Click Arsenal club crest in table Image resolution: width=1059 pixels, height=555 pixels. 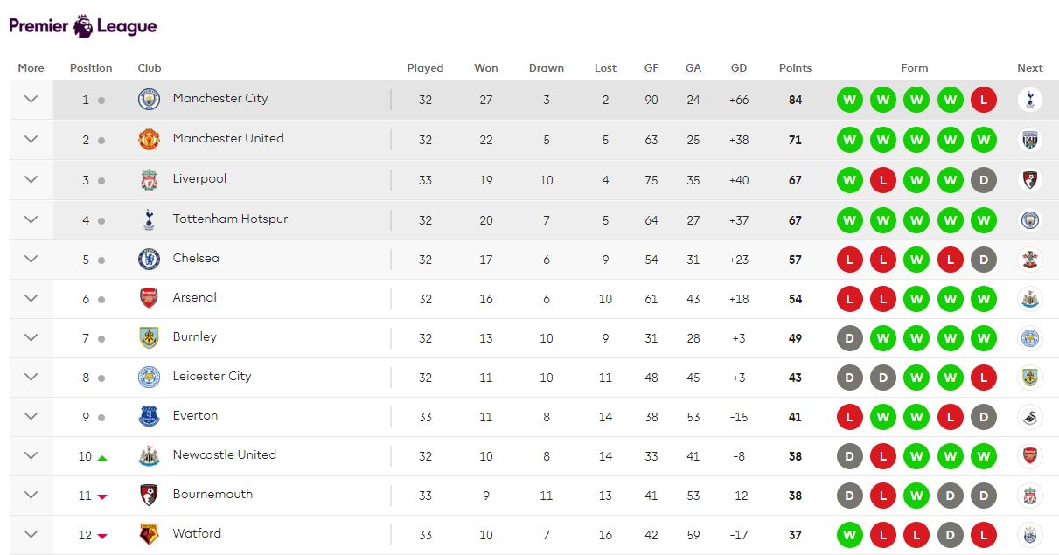(149, 298)
